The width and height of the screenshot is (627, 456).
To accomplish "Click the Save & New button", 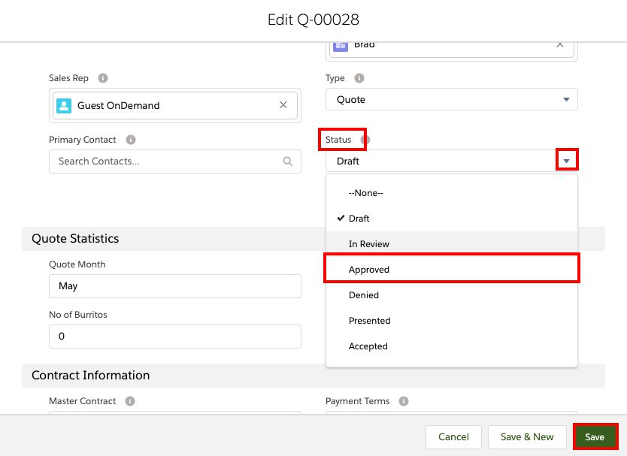I will (527, 436).
